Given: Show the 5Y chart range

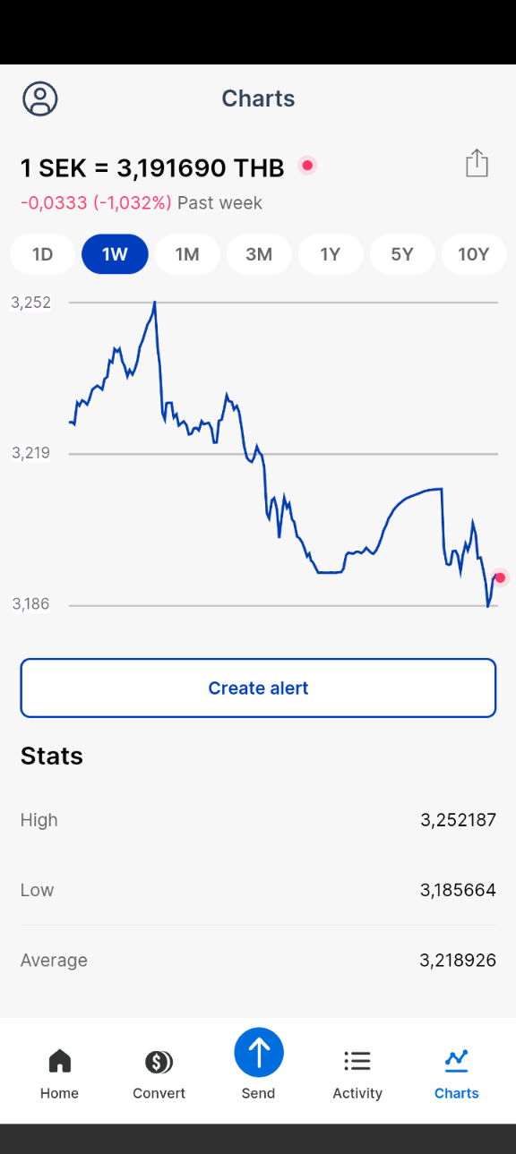Looking at the screenshot, I should pyautogui.click(x=402, y=254).
